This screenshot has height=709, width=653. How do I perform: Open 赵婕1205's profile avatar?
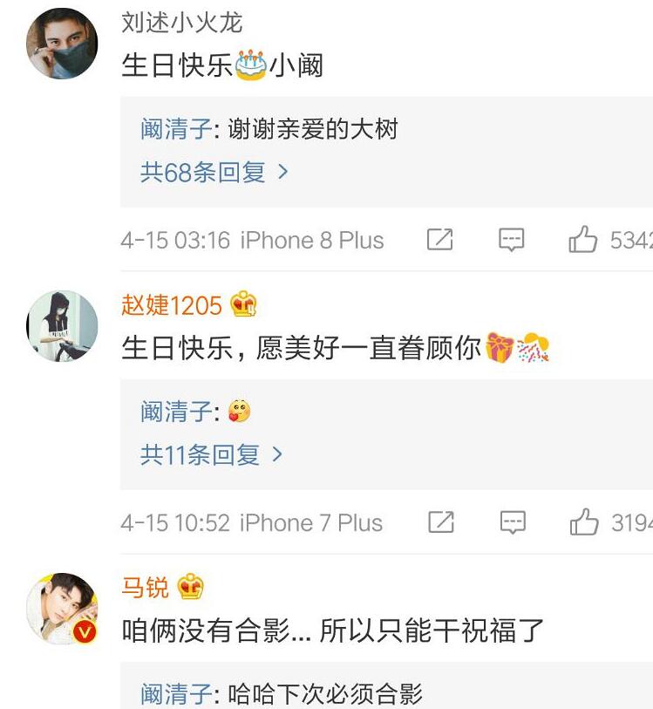click(x=62, y=326)
